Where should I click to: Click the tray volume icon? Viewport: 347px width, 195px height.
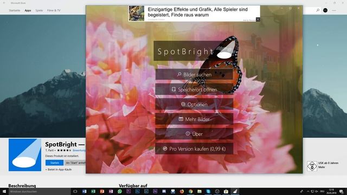point(317,191)
